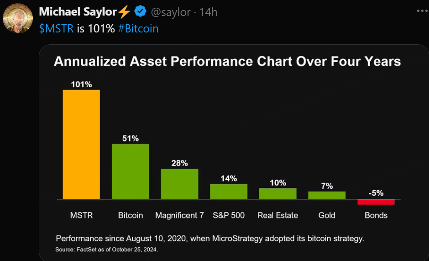The height and width of the screenshot is (261, 429).
Task: Click the performance since August 10 caption
Action: [x=210, y=239]
